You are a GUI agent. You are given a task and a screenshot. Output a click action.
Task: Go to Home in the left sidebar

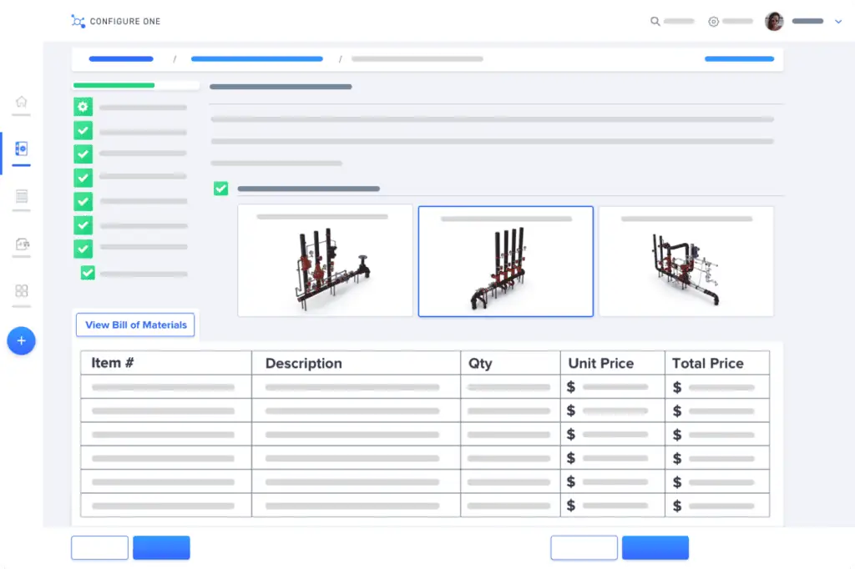click(21, 102)
